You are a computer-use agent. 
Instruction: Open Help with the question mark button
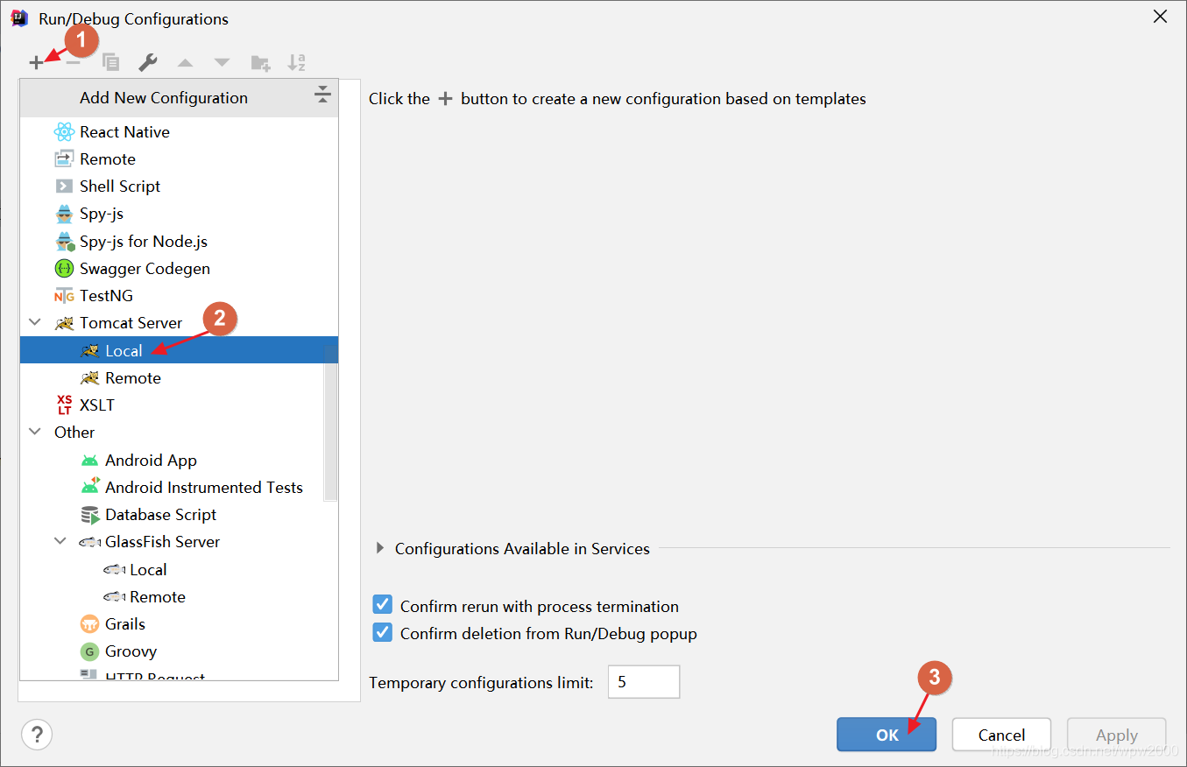point(37,734)
